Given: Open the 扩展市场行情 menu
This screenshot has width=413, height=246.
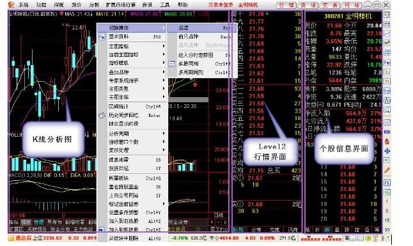Looking at the screenshot, I should click(x=121, y=4).
